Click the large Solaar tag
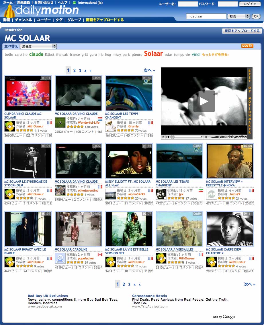 153,54
